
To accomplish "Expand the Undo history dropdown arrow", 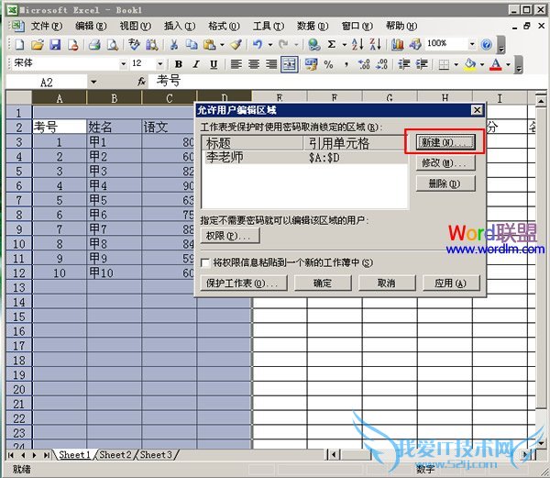I will pyautogui.click(x=270, y=45).
